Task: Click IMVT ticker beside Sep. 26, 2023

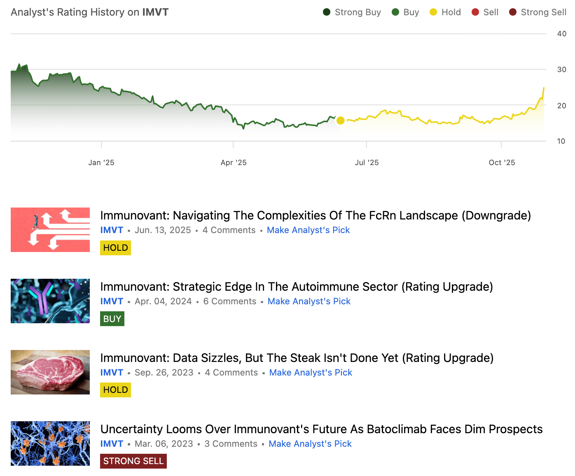Action: tap(112, 373)
